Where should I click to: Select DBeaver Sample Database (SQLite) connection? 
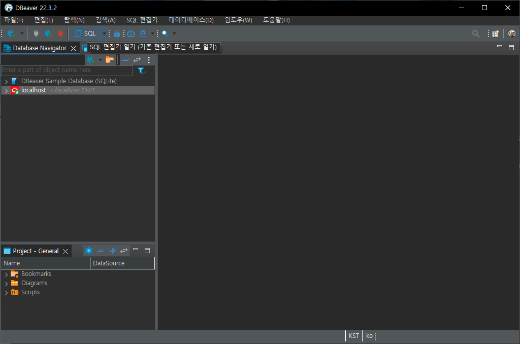pos(69,81)
